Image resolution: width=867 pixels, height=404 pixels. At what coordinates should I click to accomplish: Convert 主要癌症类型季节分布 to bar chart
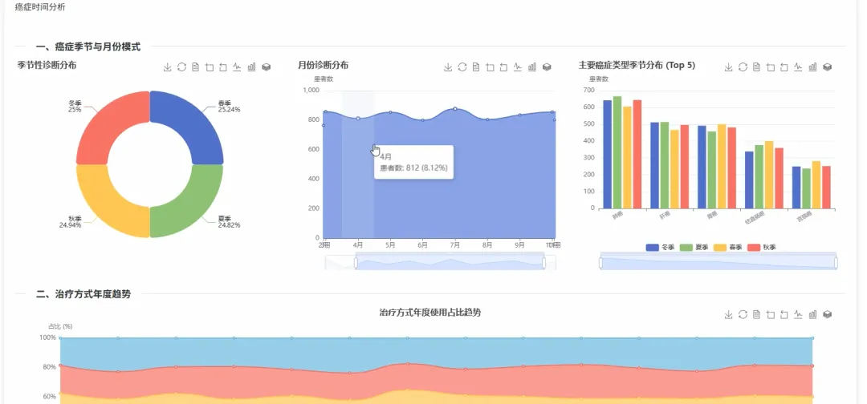[x=812, y=67]
